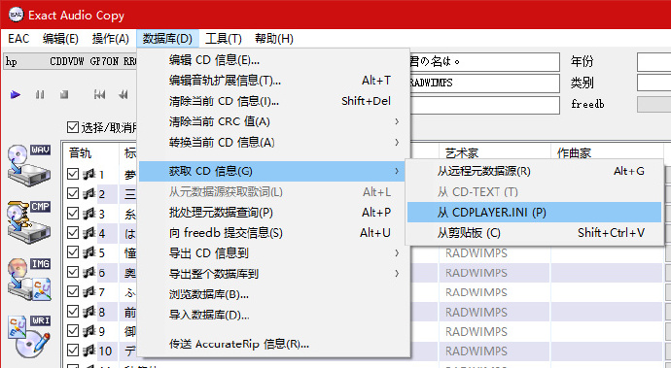Click the rewind playback button

pyautogui.click(x=124, y=94)
